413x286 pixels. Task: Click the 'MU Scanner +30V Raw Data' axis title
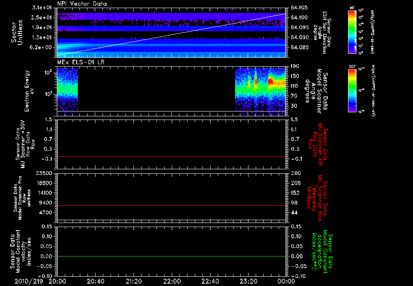(x=25, y=144)
